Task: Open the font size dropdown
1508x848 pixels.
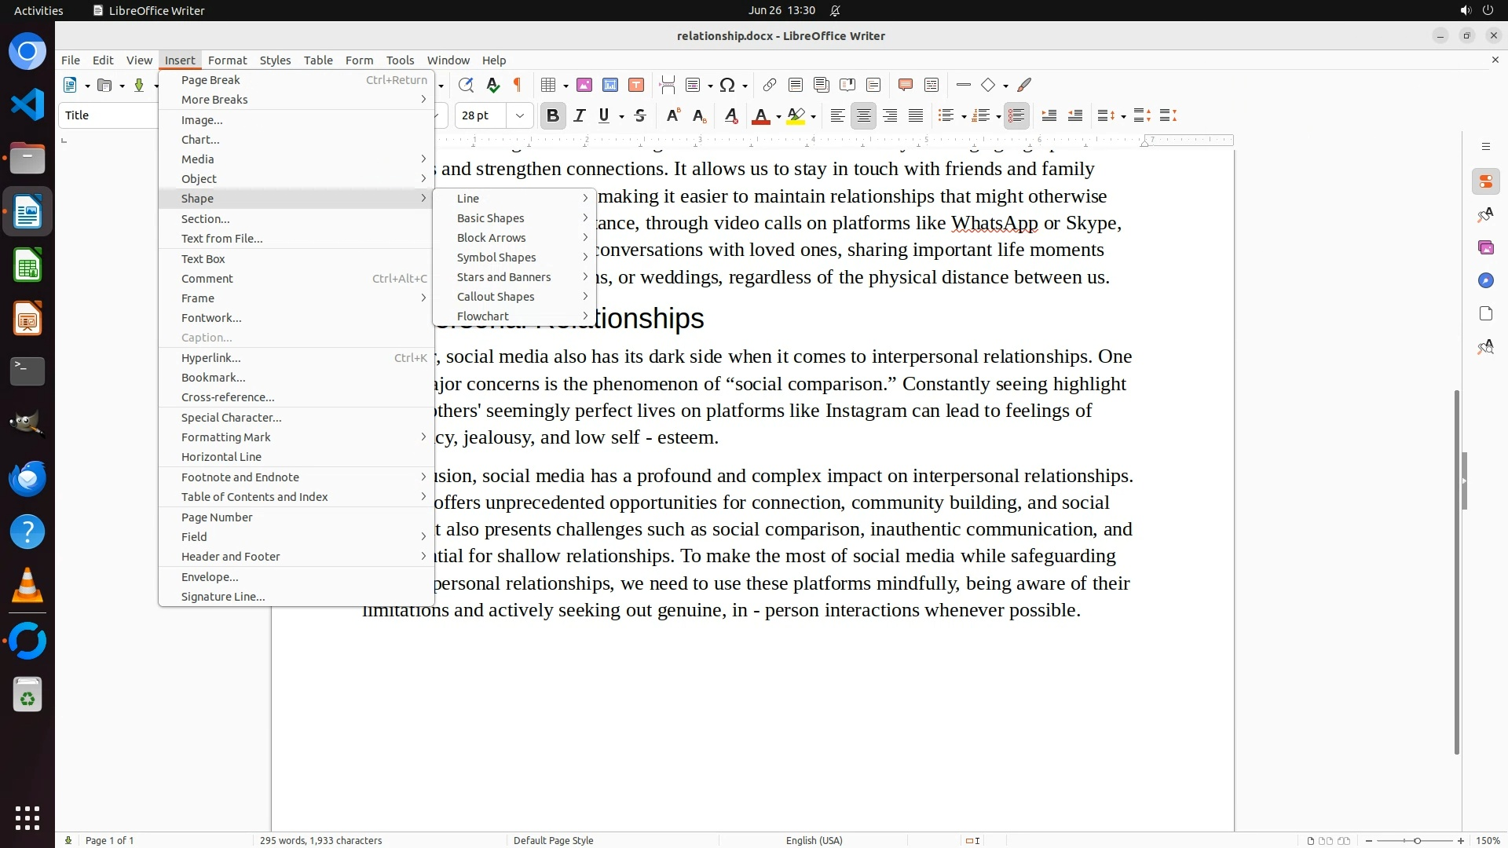Action: coord(519,115)
